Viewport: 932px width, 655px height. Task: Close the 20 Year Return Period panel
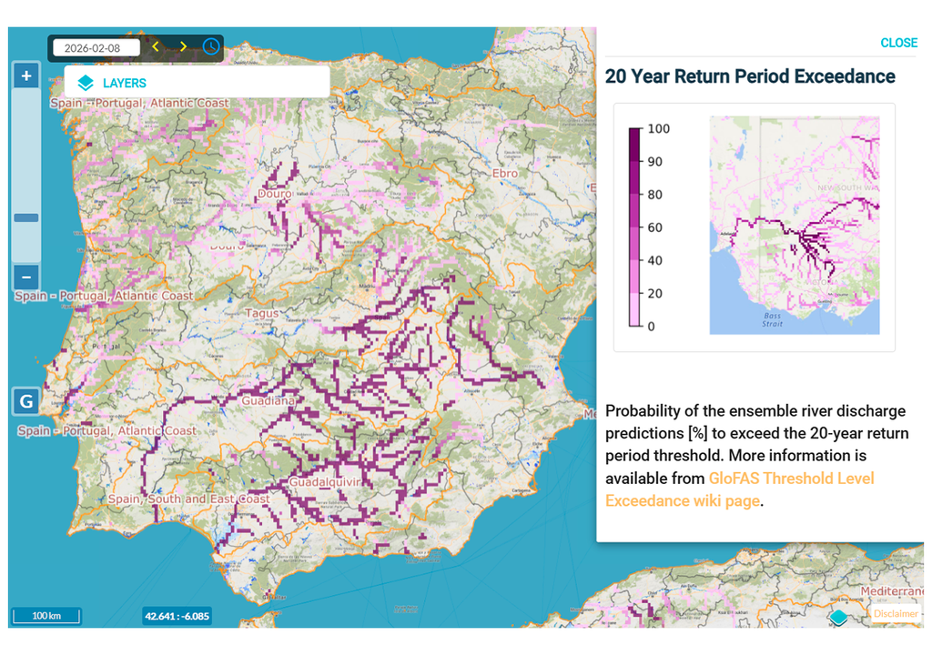(898, 43)
